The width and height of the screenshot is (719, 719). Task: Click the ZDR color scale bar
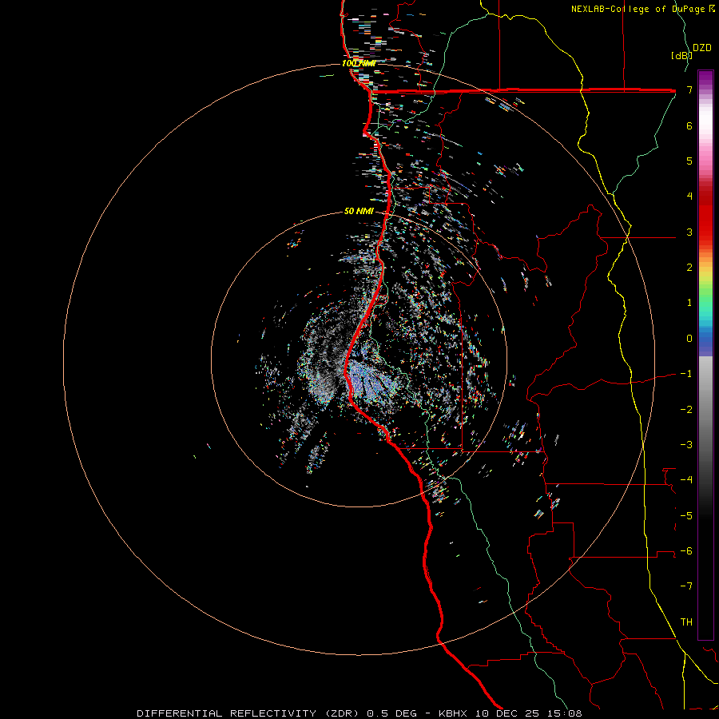705,355
